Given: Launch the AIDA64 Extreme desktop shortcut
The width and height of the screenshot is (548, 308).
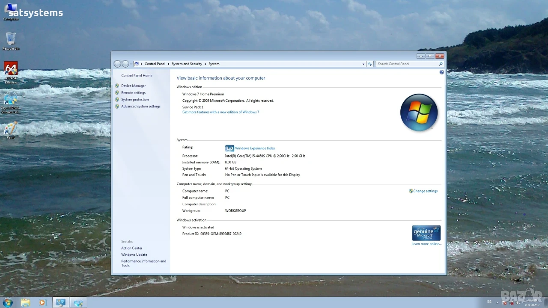Looking at the screenshot, I should 11,73.
